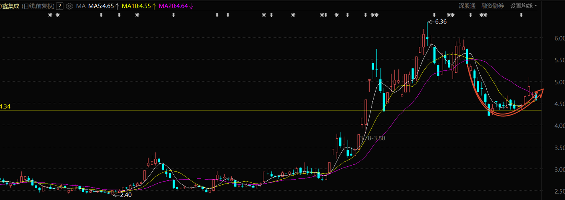The image size is (565, 200).
Task: Click the 深股通 tag in the header
Action: tap(467, 6)
